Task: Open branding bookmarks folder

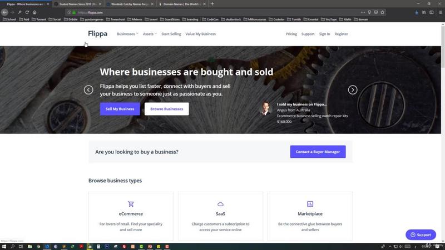Action: [x=190, y=19]
